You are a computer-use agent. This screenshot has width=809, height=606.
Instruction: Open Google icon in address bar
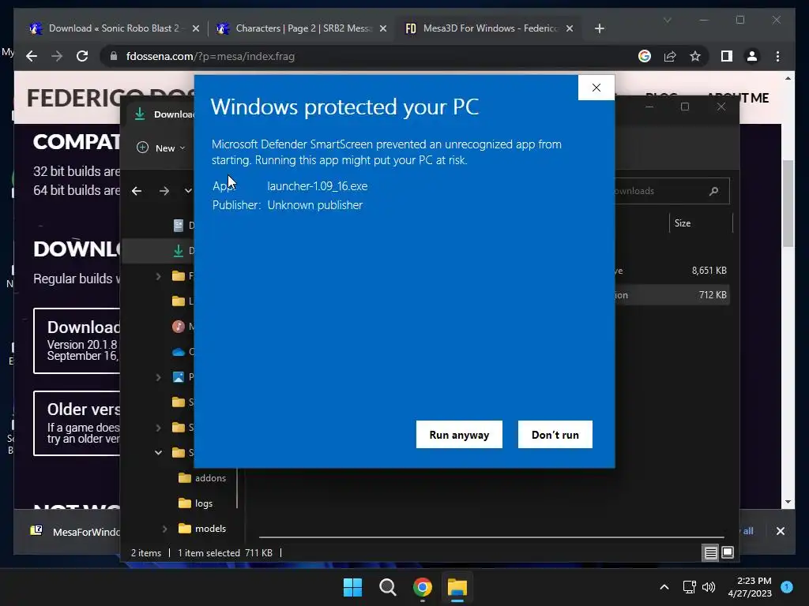(645, 56)
